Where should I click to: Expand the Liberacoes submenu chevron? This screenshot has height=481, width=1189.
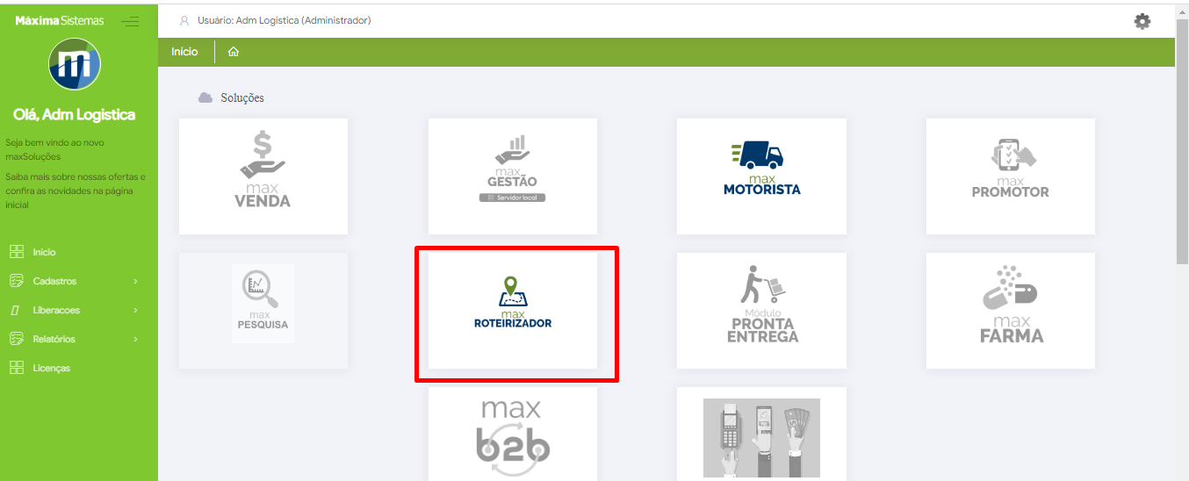point(135,311)
